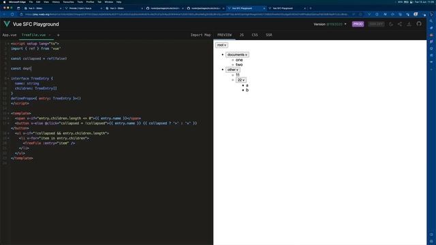Open the Version dropdown
The image size is (436, 245).
330,24
